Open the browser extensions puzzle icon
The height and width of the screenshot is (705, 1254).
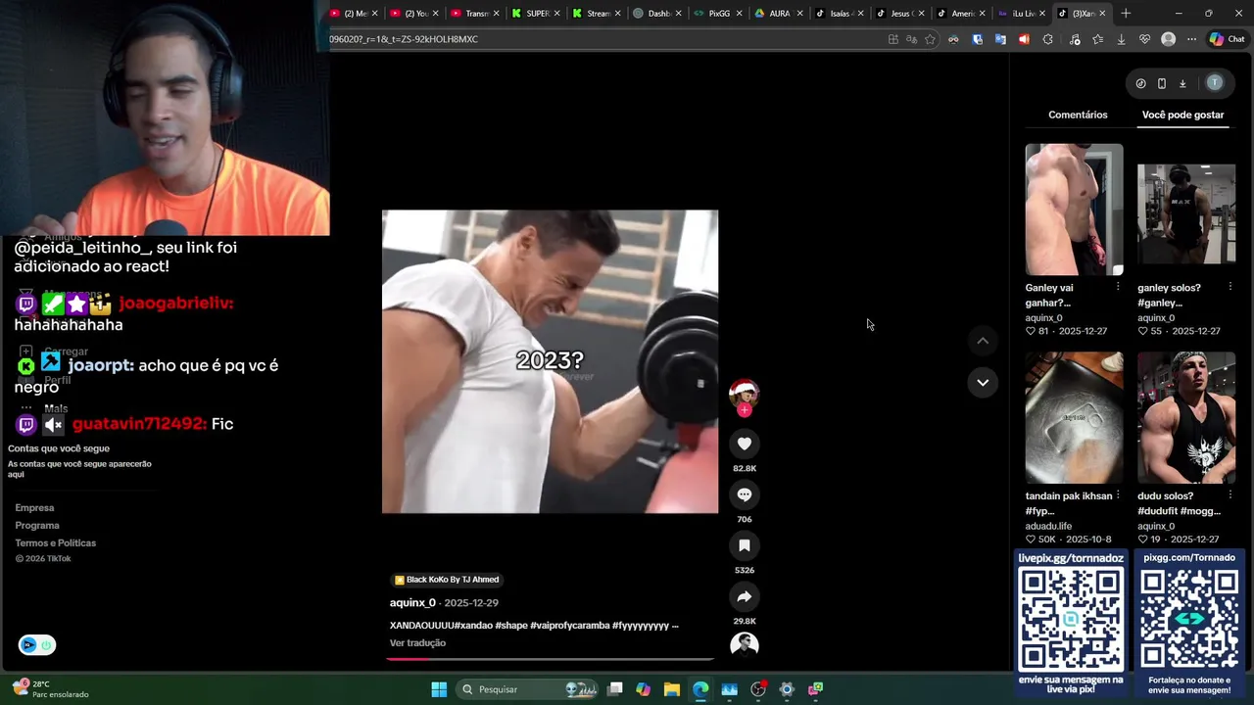pos(1048,39)
